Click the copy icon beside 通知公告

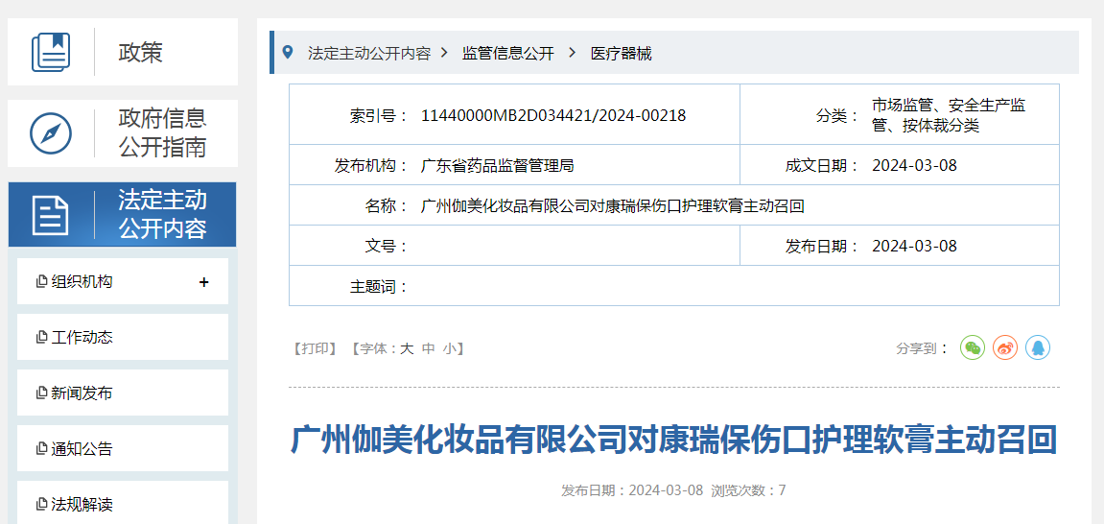41,448
